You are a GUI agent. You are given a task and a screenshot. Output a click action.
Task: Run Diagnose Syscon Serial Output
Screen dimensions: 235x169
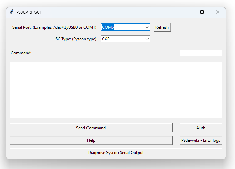(116, 153)
